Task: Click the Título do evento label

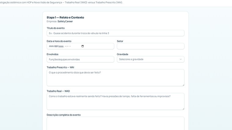Action: point(56,28)
